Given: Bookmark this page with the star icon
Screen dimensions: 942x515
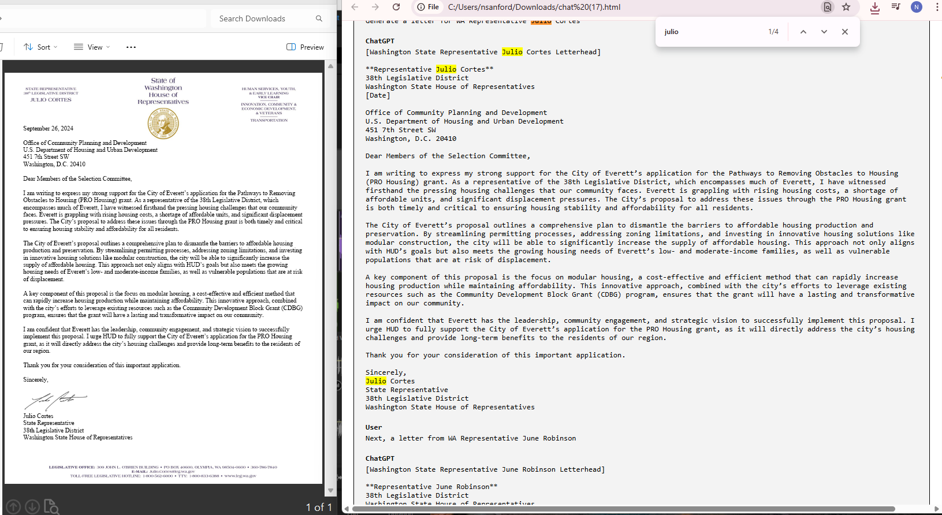Looking at the screenshot, I should 846,7.
